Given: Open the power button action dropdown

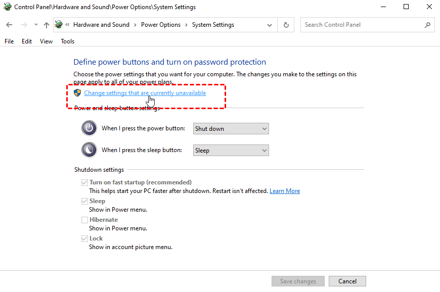Looking at the screenshot, I should tap(231, 129).
